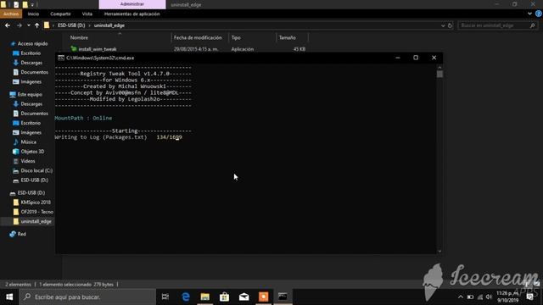Launch Microsoft Edge from taskbar
The width and height of the screenshot is (543, 305).
point(186,297)
